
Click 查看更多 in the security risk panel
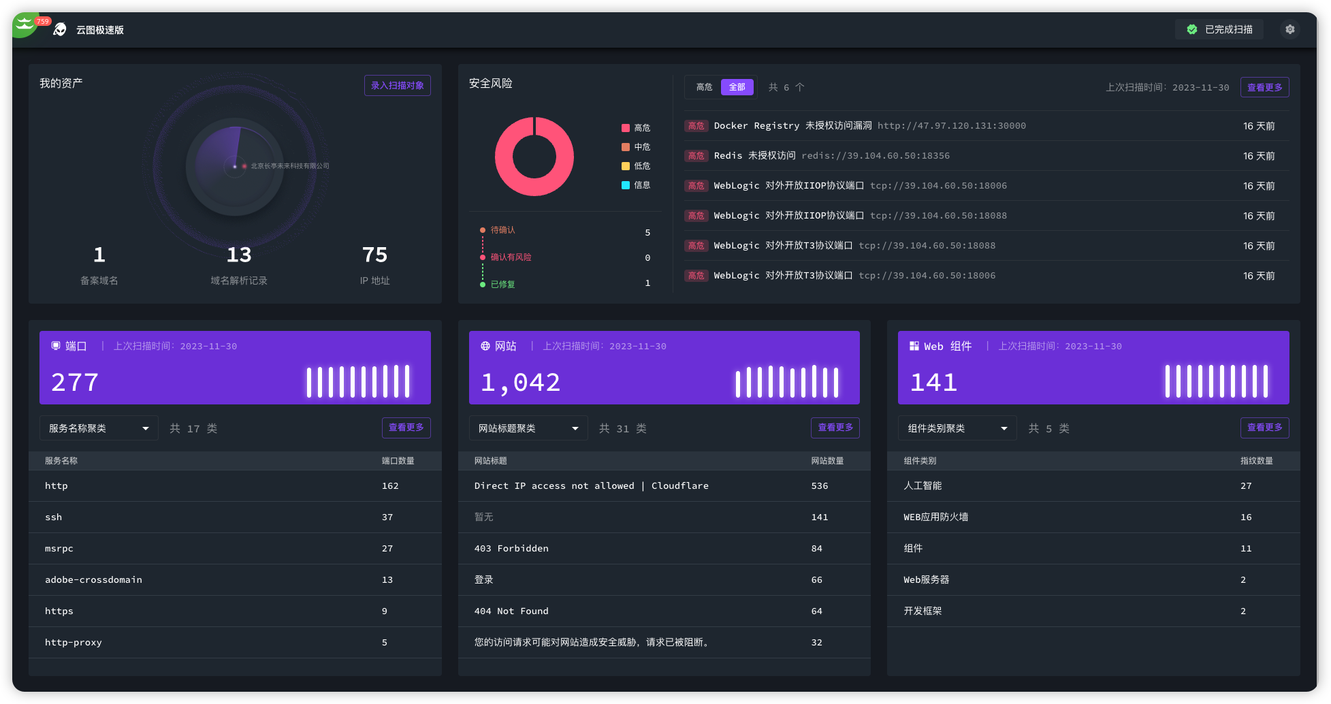(x=1264, y=87)
